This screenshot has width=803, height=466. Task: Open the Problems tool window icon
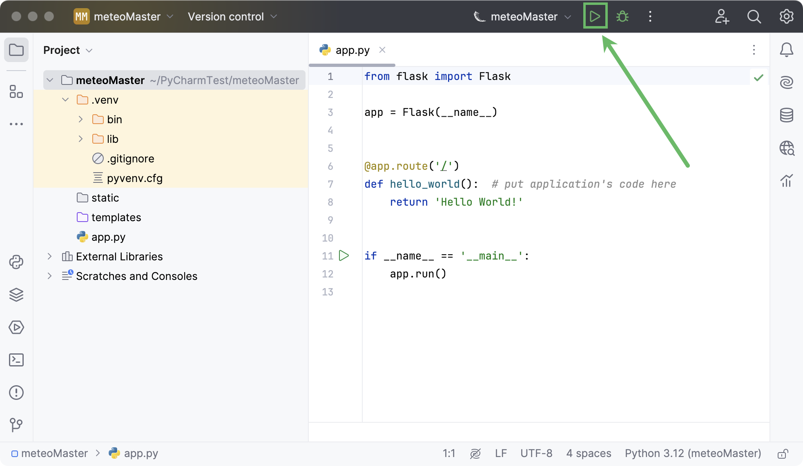pyautogui.click(x=16, y=393)
